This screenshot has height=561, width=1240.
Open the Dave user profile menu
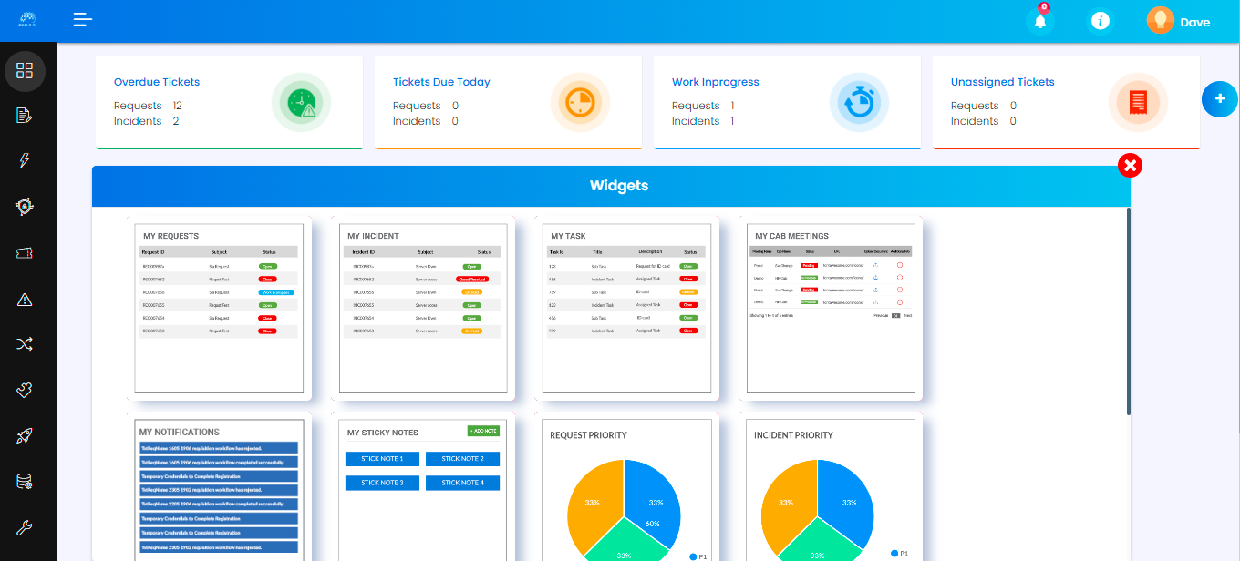pyautogui.click(x=1178, y=21)
